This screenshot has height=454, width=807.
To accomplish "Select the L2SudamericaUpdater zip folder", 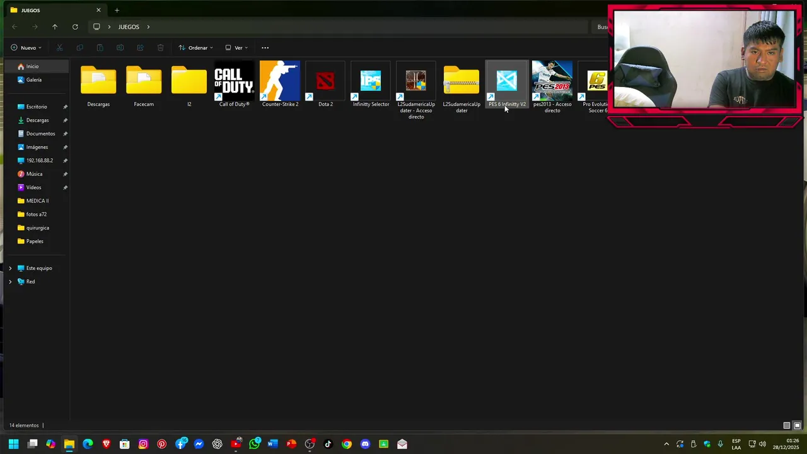I will [x=462, y=88].
